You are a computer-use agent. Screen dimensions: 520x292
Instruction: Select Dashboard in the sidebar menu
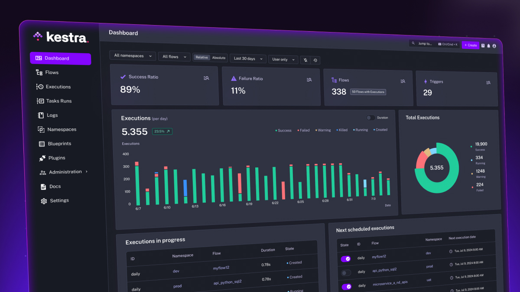(57, 58)
